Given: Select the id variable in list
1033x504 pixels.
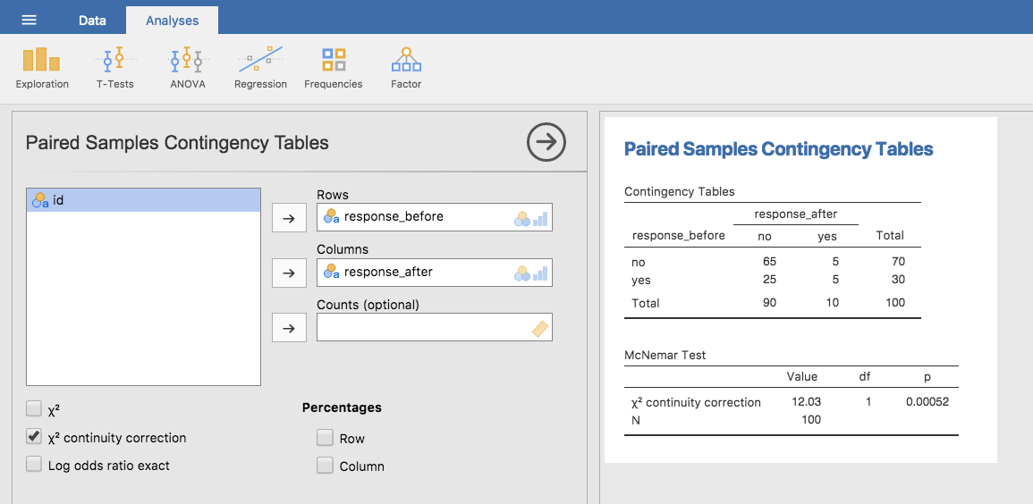Looking at the screenshot, I should (x=144, y=200).
